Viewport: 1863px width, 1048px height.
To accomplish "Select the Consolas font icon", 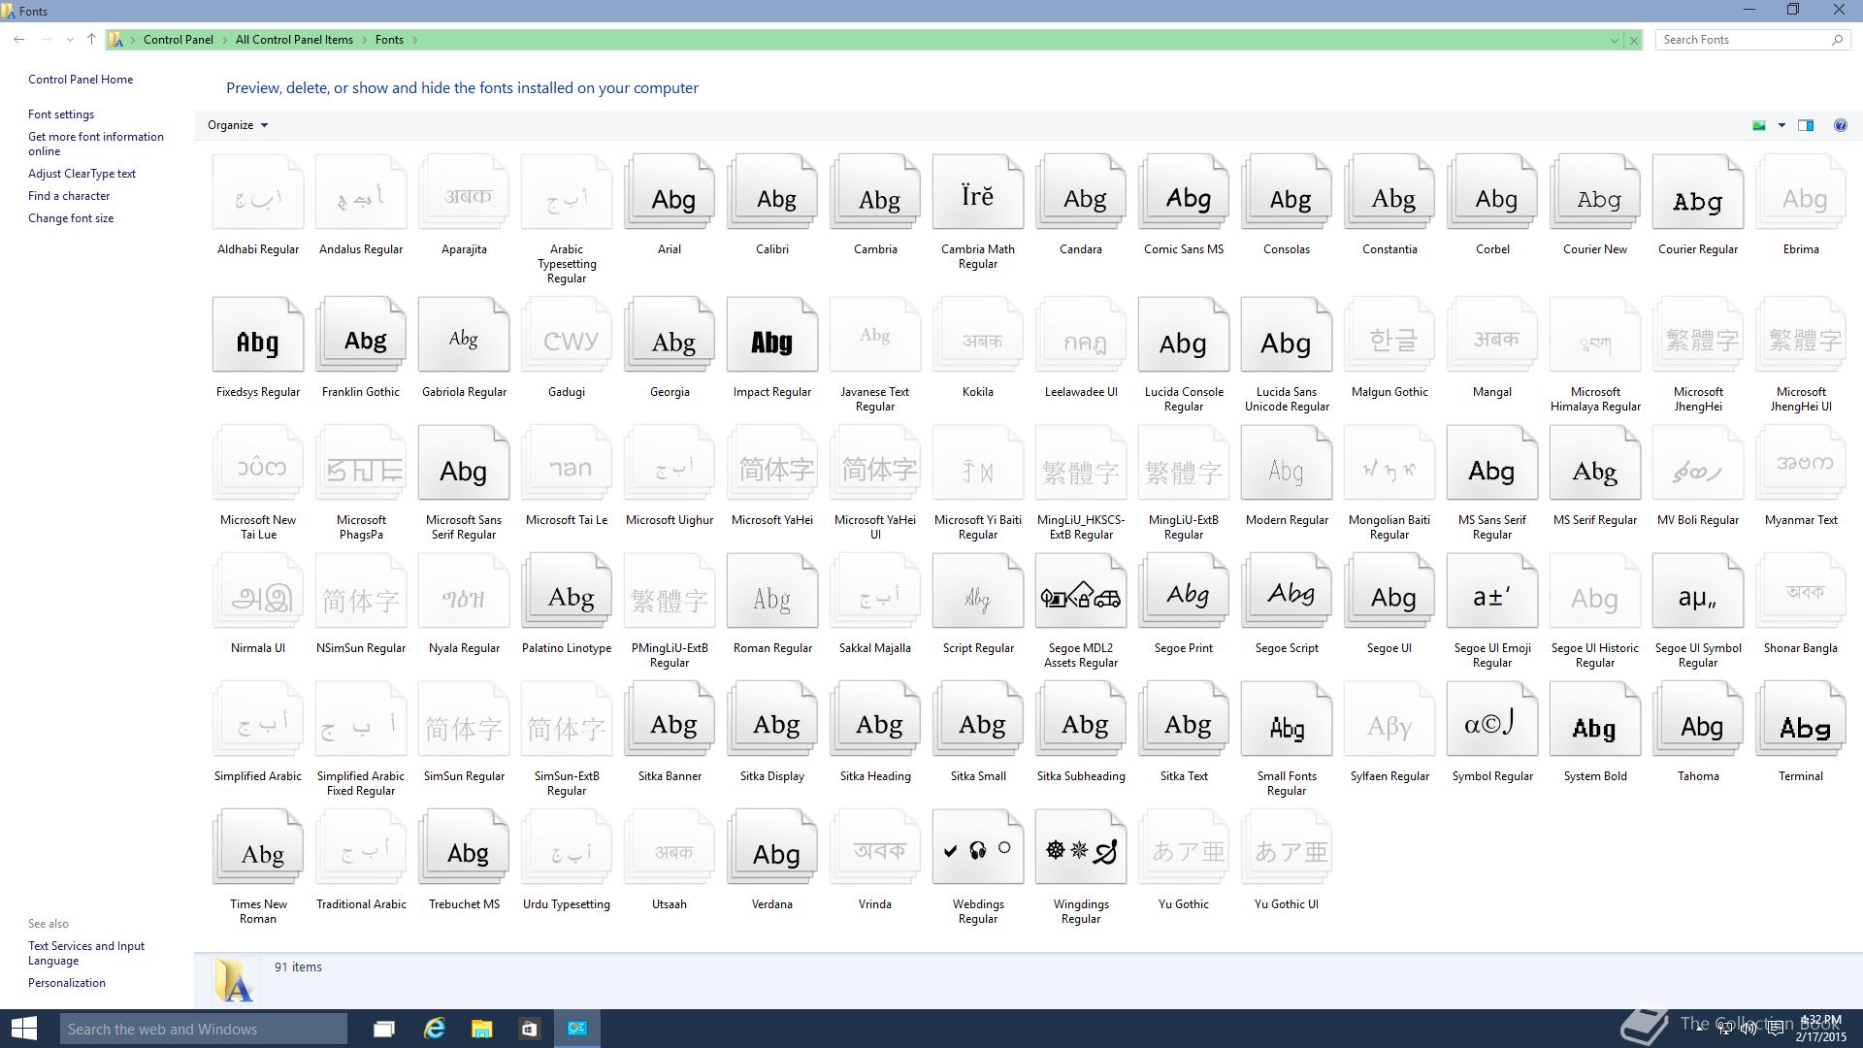I will 1287,192.
